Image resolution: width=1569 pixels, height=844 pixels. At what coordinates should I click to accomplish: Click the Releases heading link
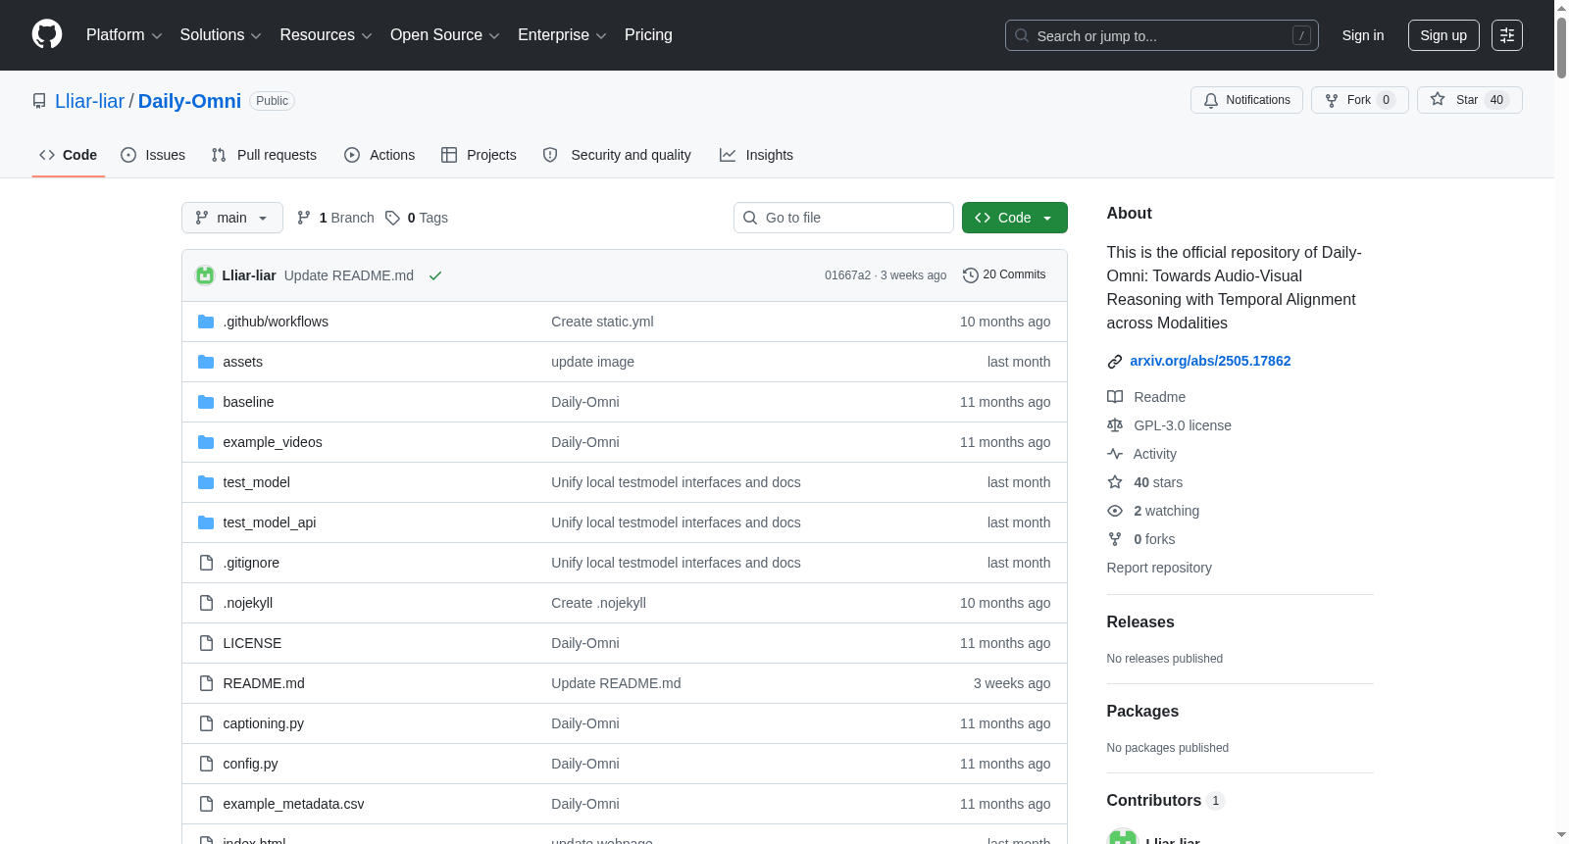click(x=1140, y=622)
